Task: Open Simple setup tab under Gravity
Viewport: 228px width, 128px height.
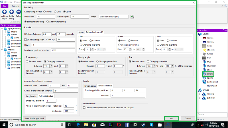Action: click(x=90, y=86)
